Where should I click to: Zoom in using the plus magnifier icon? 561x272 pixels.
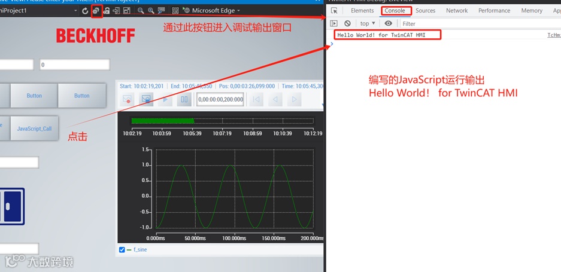click(x=151, y=11)
